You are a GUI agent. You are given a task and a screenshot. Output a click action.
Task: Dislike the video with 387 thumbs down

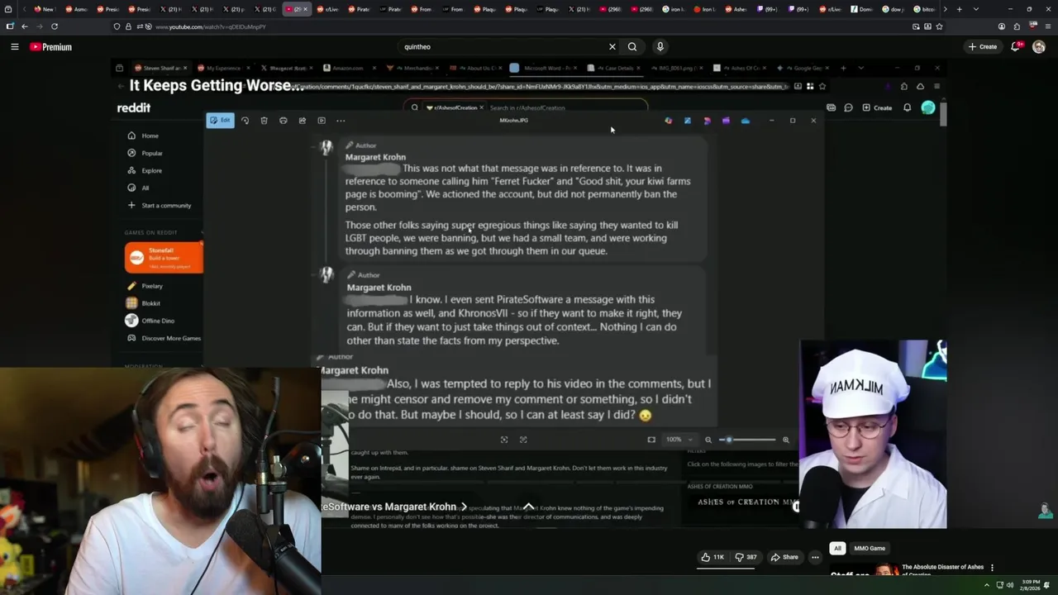746,557
